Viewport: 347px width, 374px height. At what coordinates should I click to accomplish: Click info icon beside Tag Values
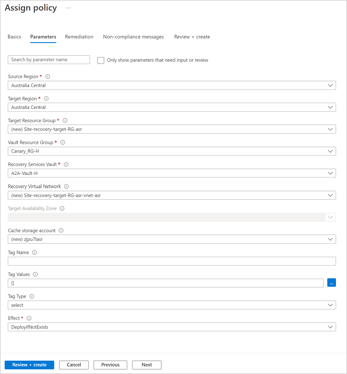(35, 274)
